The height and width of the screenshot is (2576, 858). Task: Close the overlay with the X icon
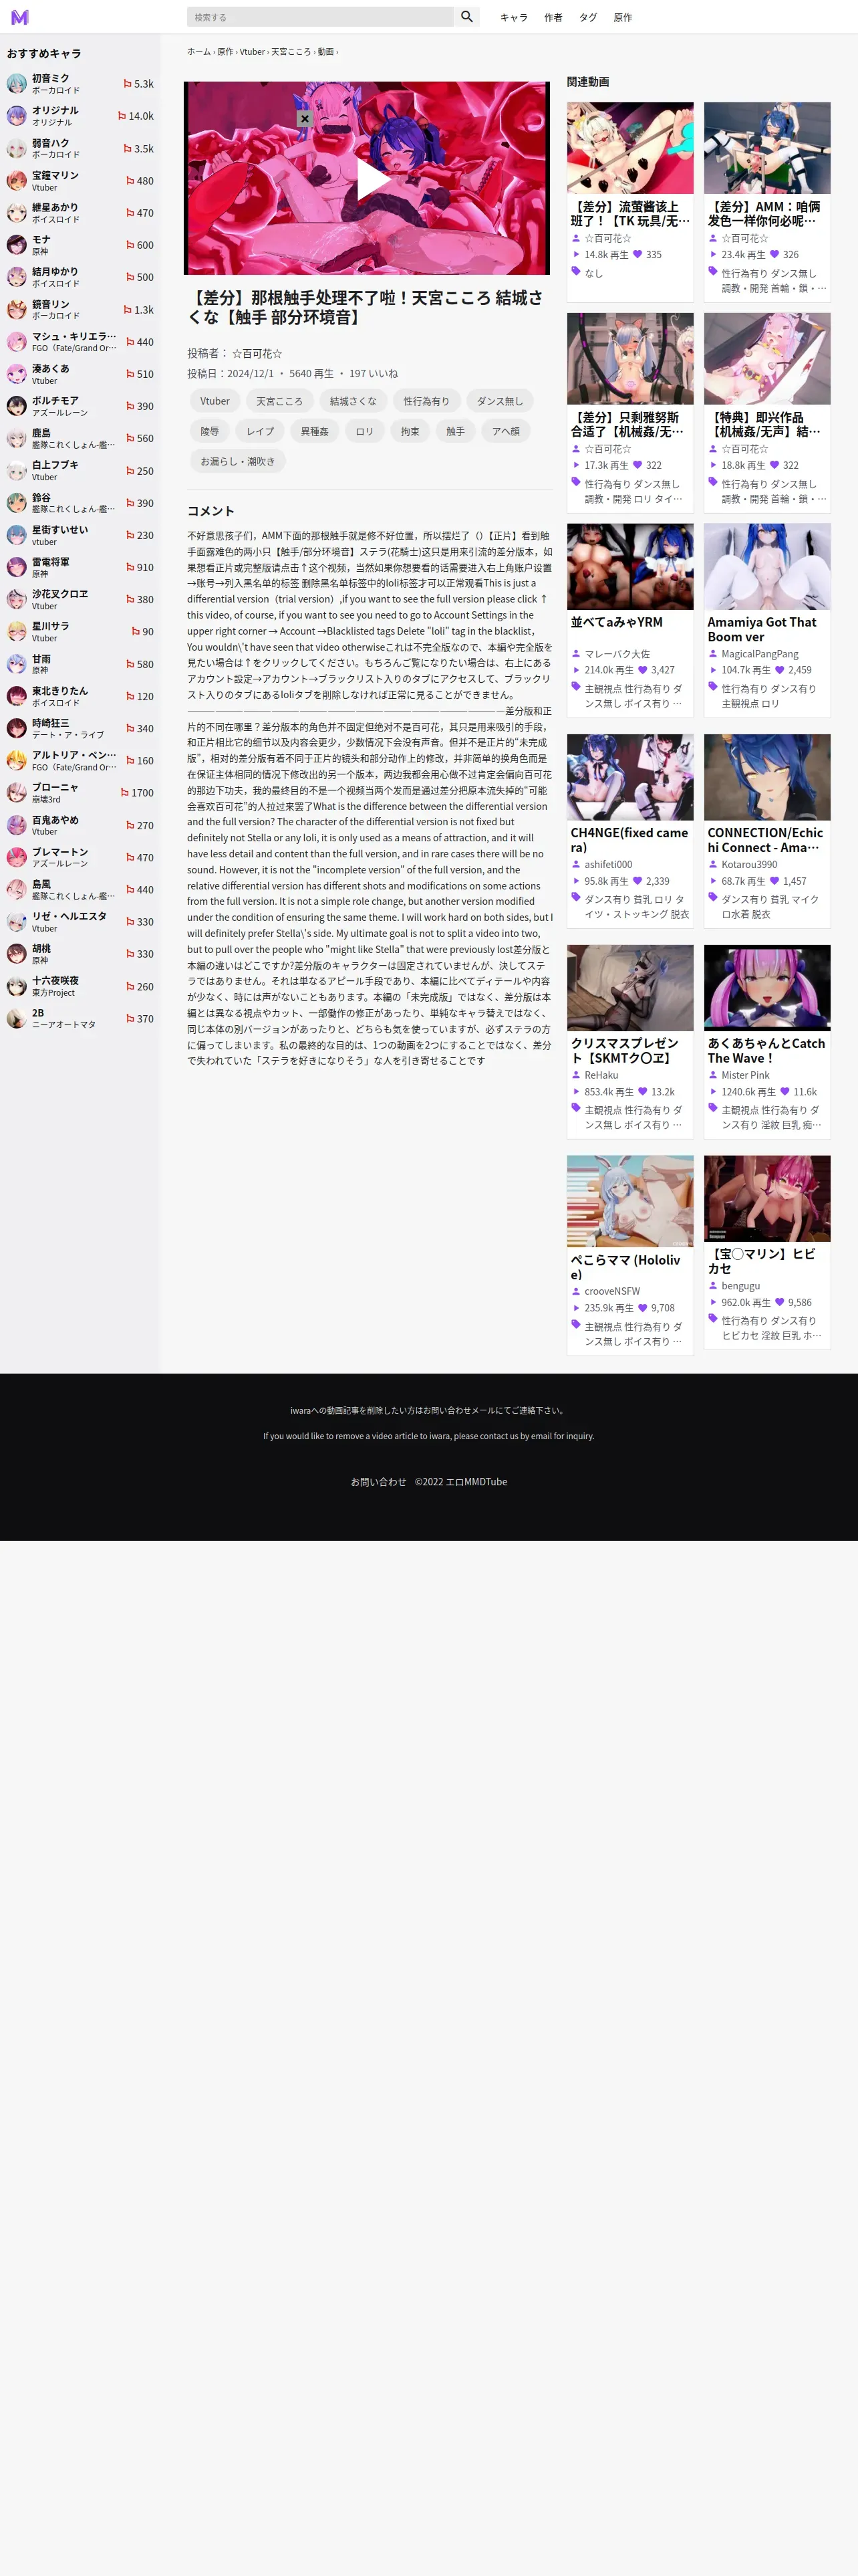coord(305,119)
